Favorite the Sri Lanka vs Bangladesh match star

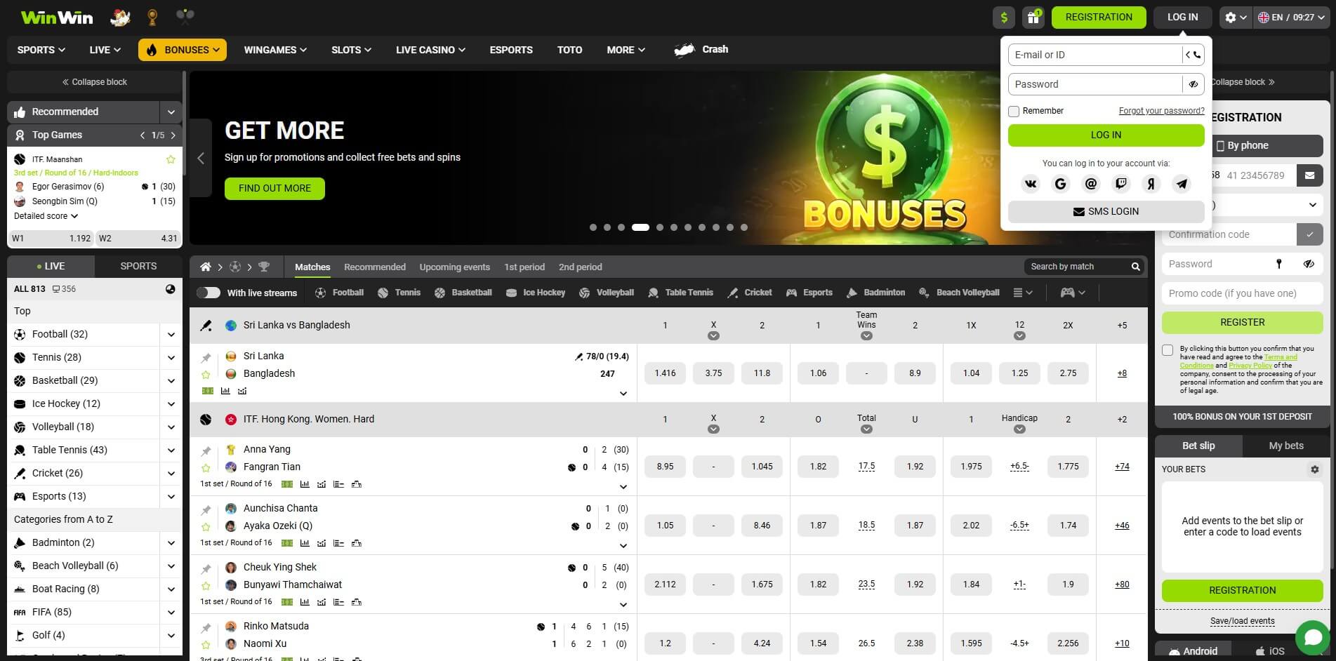point(206,374)
